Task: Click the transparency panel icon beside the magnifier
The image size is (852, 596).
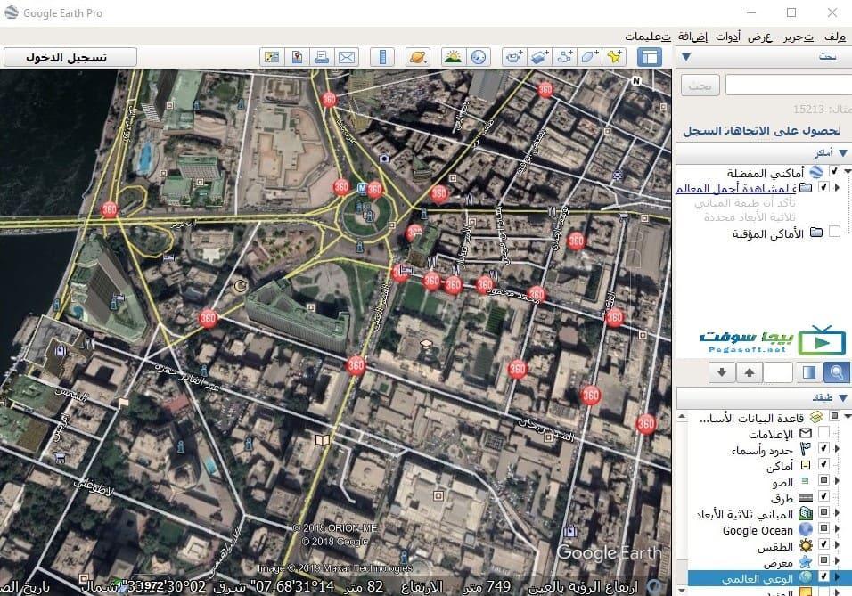Action: click(x=809, y=372)
